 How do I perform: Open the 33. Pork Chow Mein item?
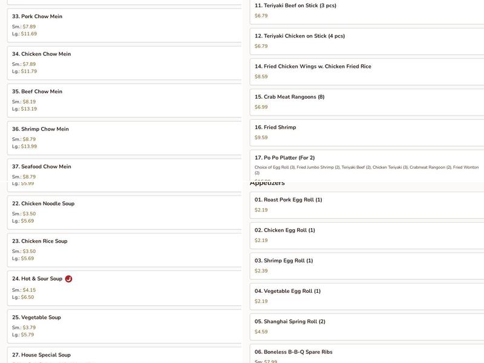click(125, 25)
